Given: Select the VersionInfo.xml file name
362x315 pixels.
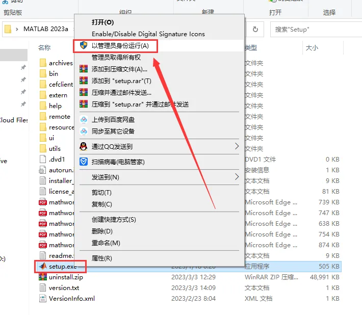Looking at the screenshot, I should pyautogui.click(x=72, y=298).
